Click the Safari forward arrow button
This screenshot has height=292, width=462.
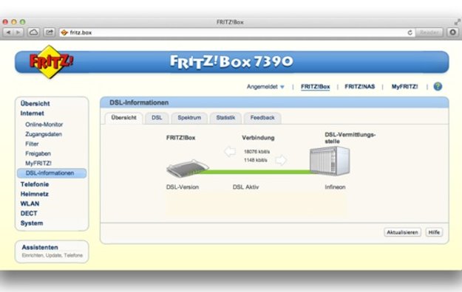click(x=18, y=32)
